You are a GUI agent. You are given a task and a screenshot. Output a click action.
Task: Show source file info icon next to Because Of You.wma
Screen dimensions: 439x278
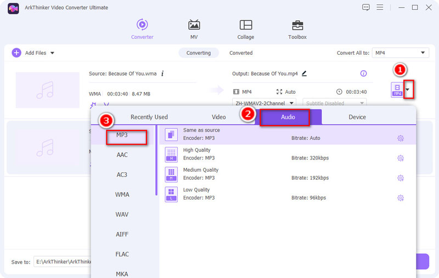click(x=162, y=73)
